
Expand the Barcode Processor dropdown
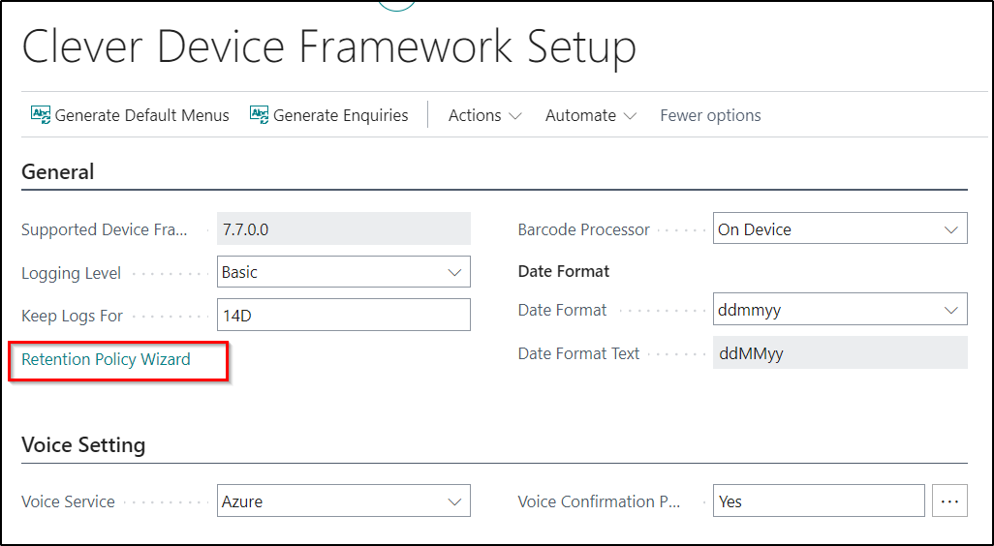pyautogui.click(x=840, y=228)
